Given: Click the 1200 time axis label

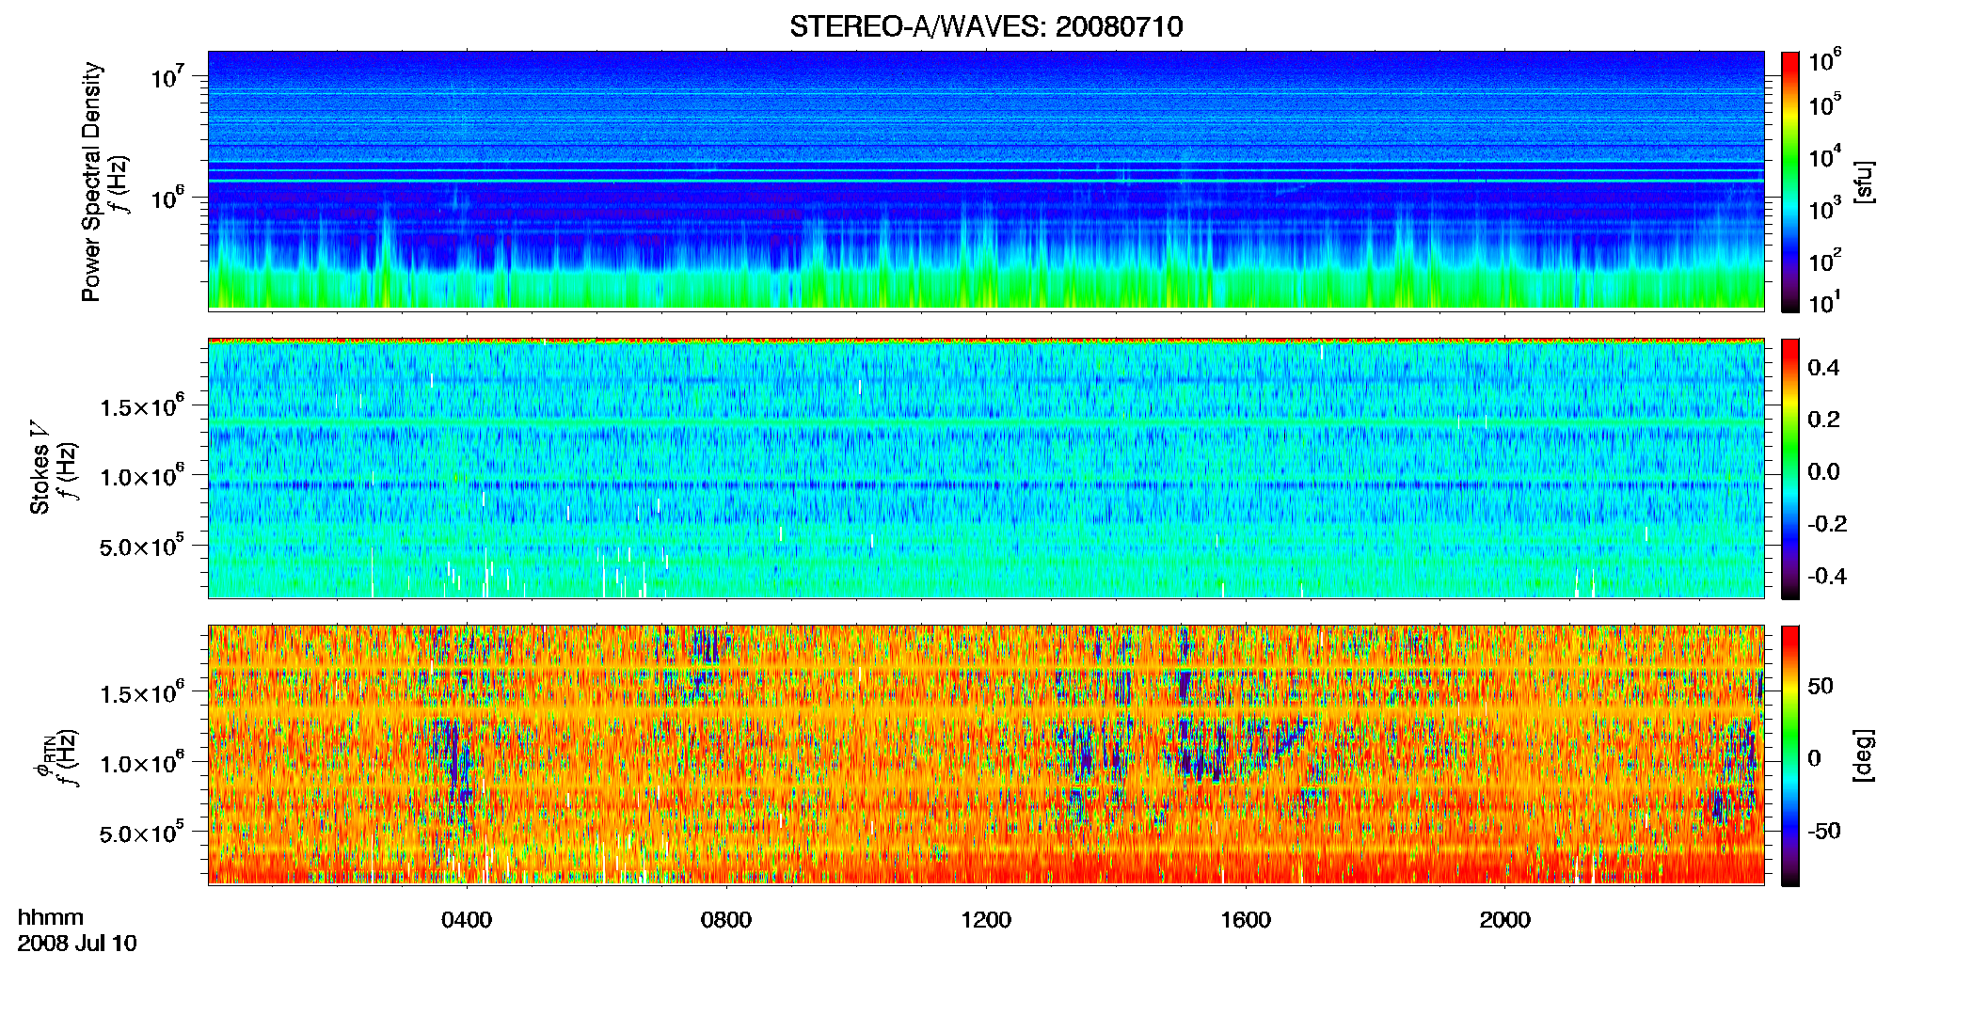Looking at the screenshot, I should [x=986, y=920].
